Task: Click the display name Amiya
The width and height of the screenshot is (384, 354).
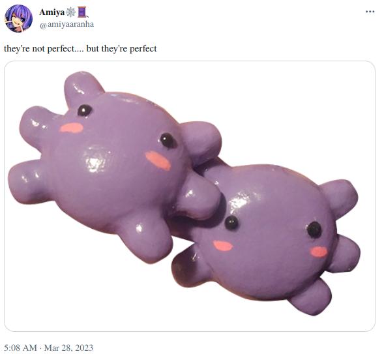Action: pyautogui.click(x=52, y=12)
